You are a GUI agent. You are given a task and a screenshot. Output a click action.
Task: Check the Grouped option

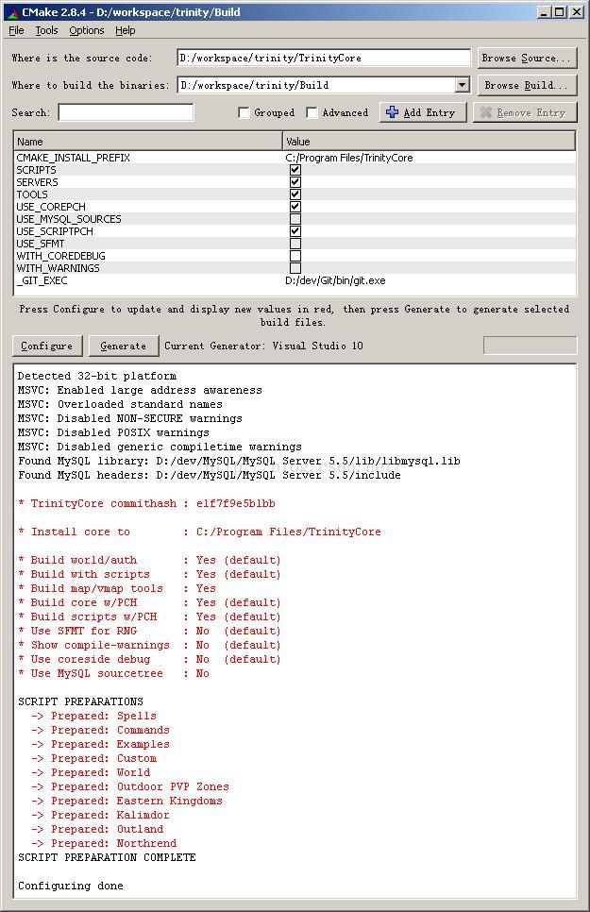point(244,113)
